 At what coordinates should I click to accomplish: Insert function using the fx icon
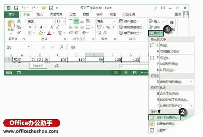click(62, 47)
